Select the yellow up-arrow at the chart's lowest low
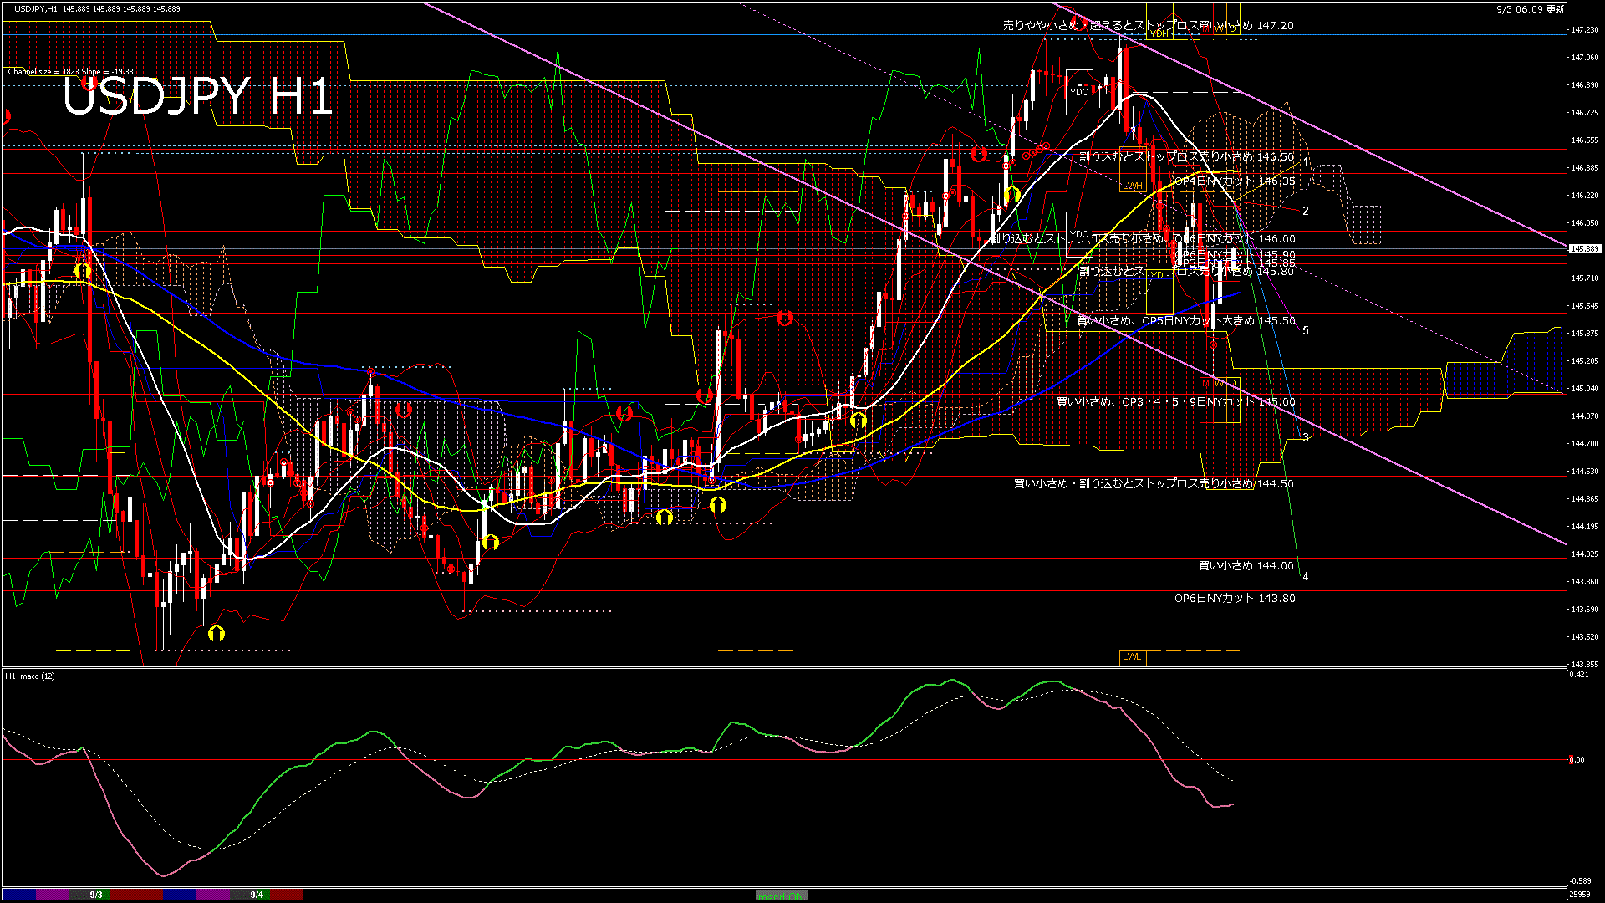The height and width of the screenshot is (903, 1605). [x=217, y=633]
